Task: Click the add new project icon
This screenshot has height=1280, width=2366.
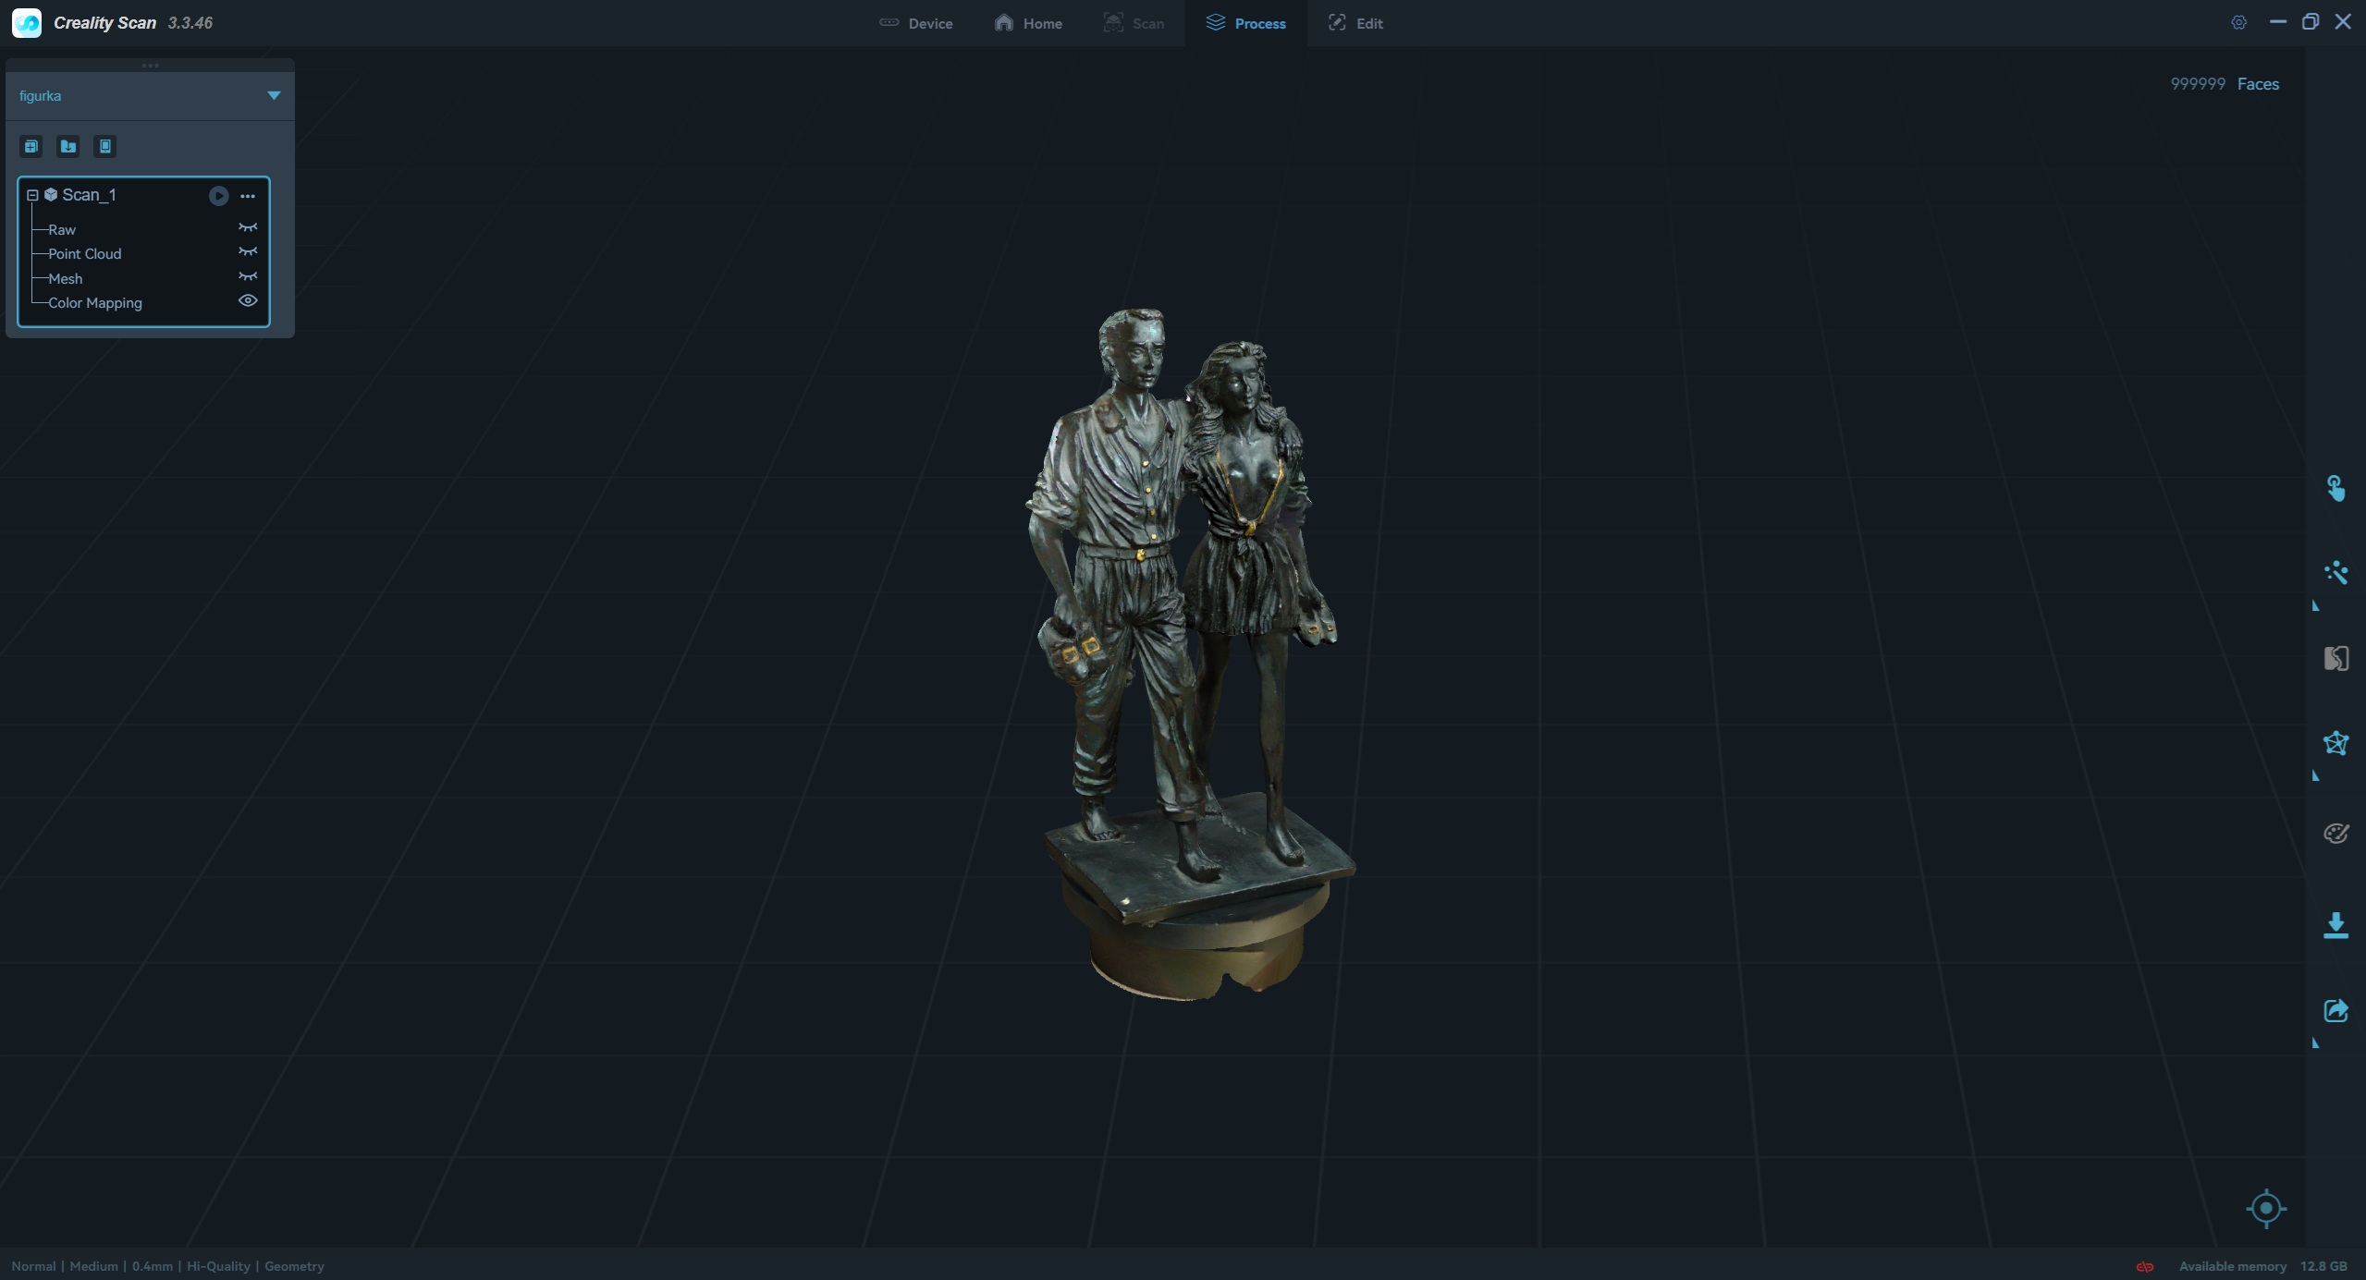Action: tap(31, 146)
